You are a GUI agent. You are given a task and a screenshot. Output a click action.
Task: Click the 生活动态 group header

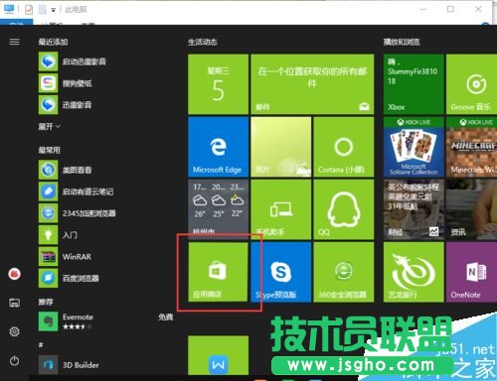click(x=203, y=42)
